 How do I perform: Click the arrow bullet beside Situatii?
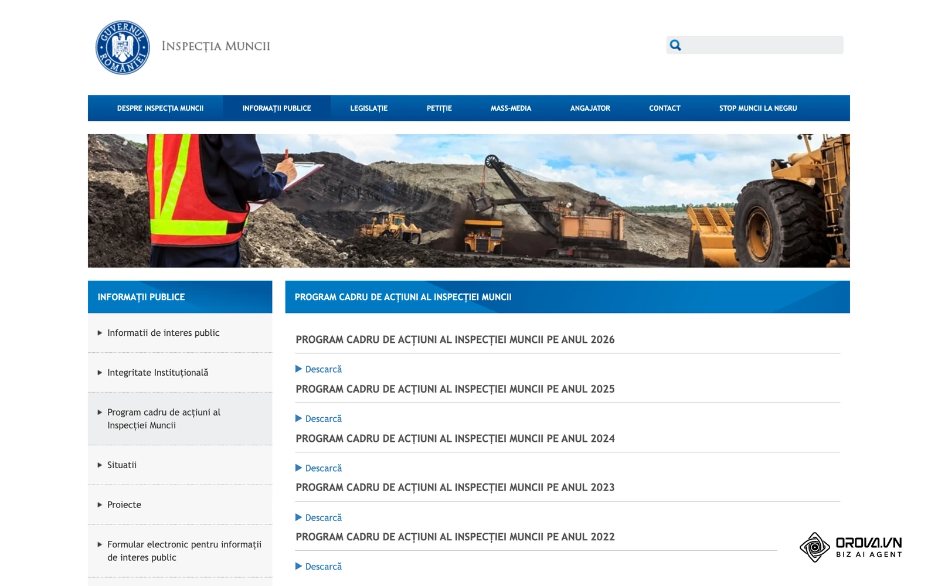(x=100, y=465)
